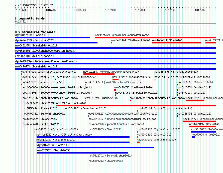The image size is (223, 173).
Task: Click nsv5956508 (Almarri2020) label
Action: [x=195, y=82]
